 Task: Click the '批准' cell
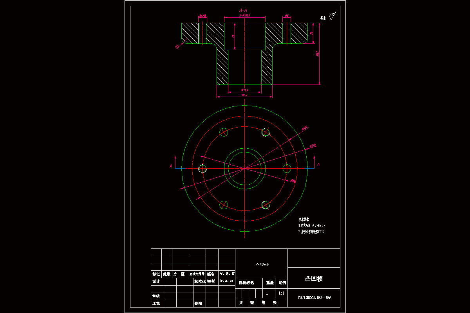coord(198,303)
